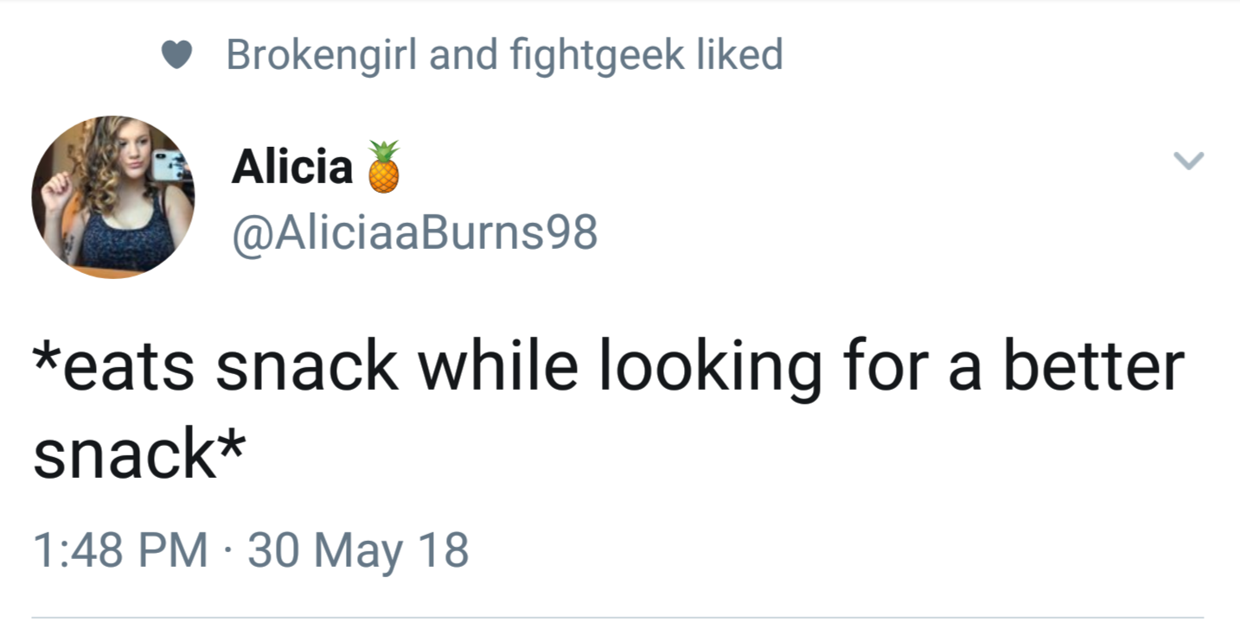Click the phone in Alicia's avatar photo
Screen dimensions: 1240x629
168,164
